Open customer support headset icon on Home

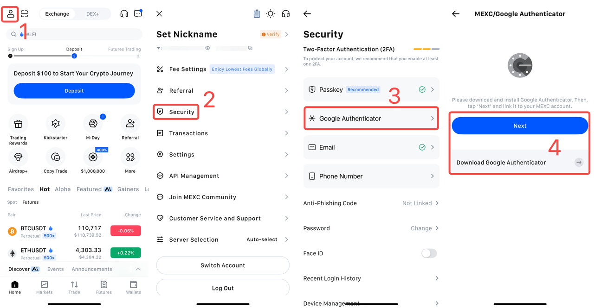click(x=124, y=14)
